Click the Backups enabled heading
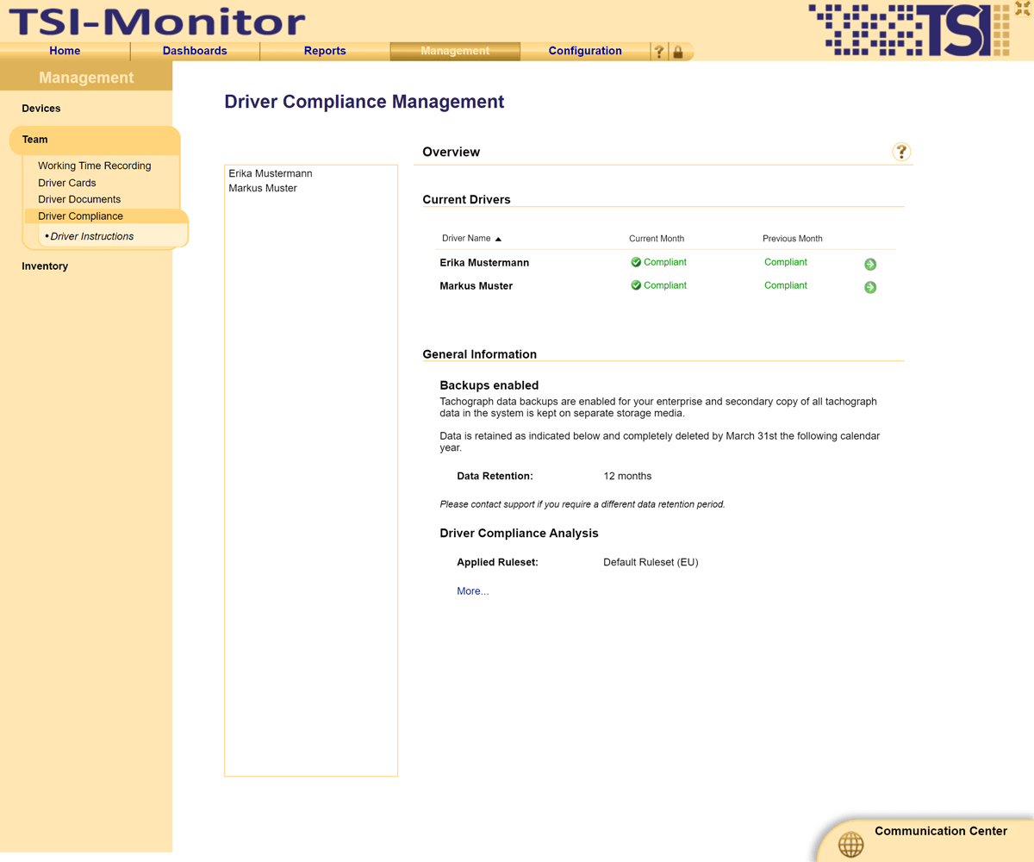Screen dimensions: 1034x862 489,385
